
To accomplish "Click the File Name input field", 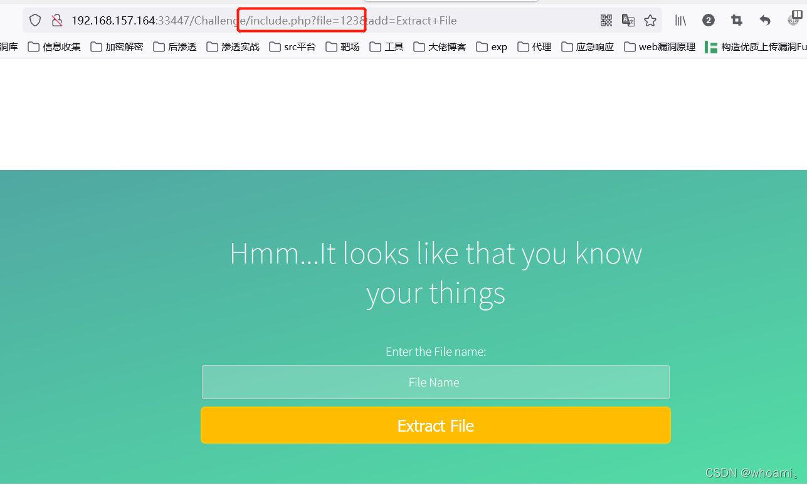I will click(435, 382).
